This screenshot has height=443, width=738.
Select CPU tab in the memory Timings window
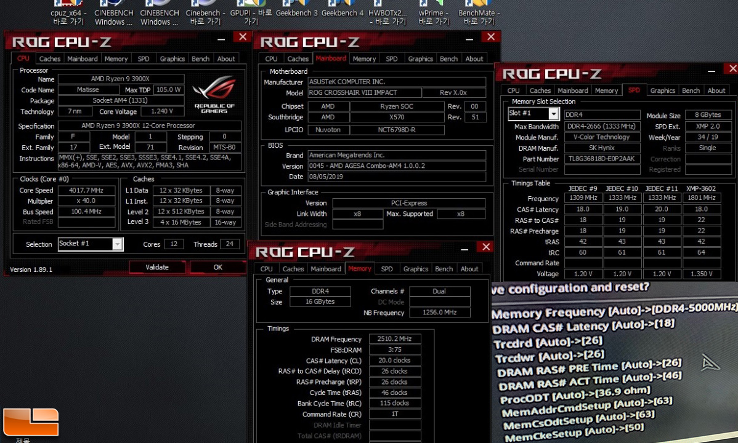coord(266,269)
